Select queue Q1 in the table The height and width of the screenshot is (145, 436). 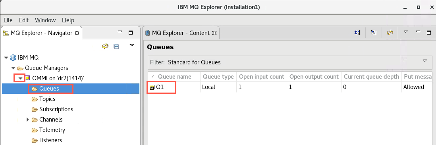[x=160, y=87]
